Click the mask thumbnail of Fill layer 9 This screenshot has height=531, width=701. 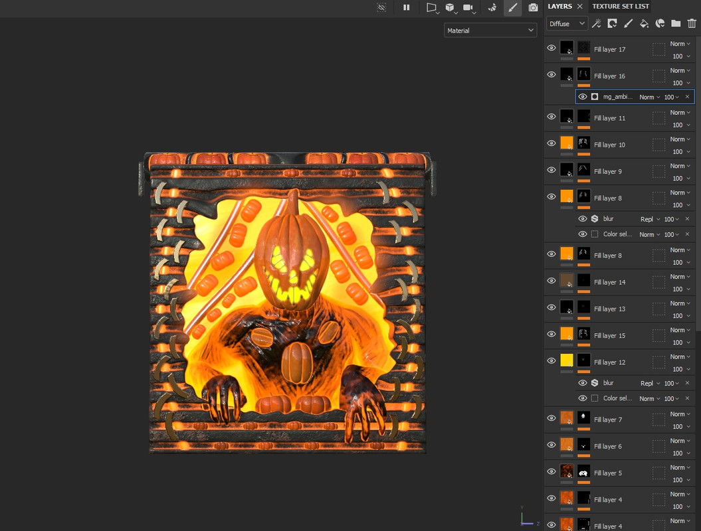583,170
